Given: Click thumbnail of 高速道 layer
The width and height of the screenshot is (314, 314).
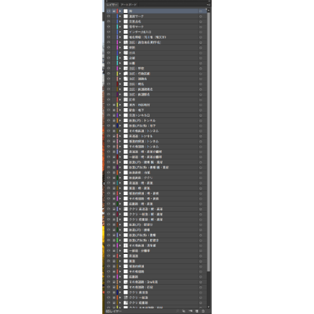Looking at the screenshot, I should [126, 256].
